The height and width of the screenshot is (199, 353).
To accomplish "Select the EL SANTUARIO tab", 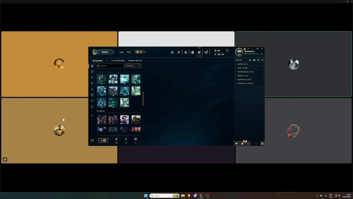I will [x=118, y=61].
